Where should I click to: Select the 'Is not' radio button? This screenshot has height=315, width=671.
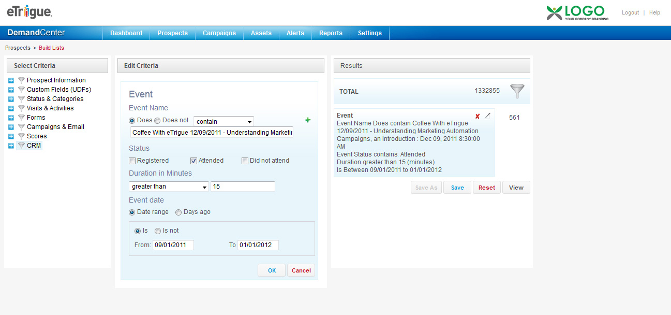[158, 231]
